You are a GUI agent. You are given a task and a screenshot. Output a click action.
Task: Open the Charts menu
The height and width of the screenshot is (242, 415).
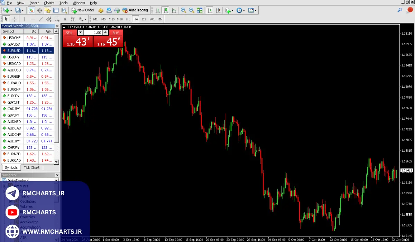point(49,3)
